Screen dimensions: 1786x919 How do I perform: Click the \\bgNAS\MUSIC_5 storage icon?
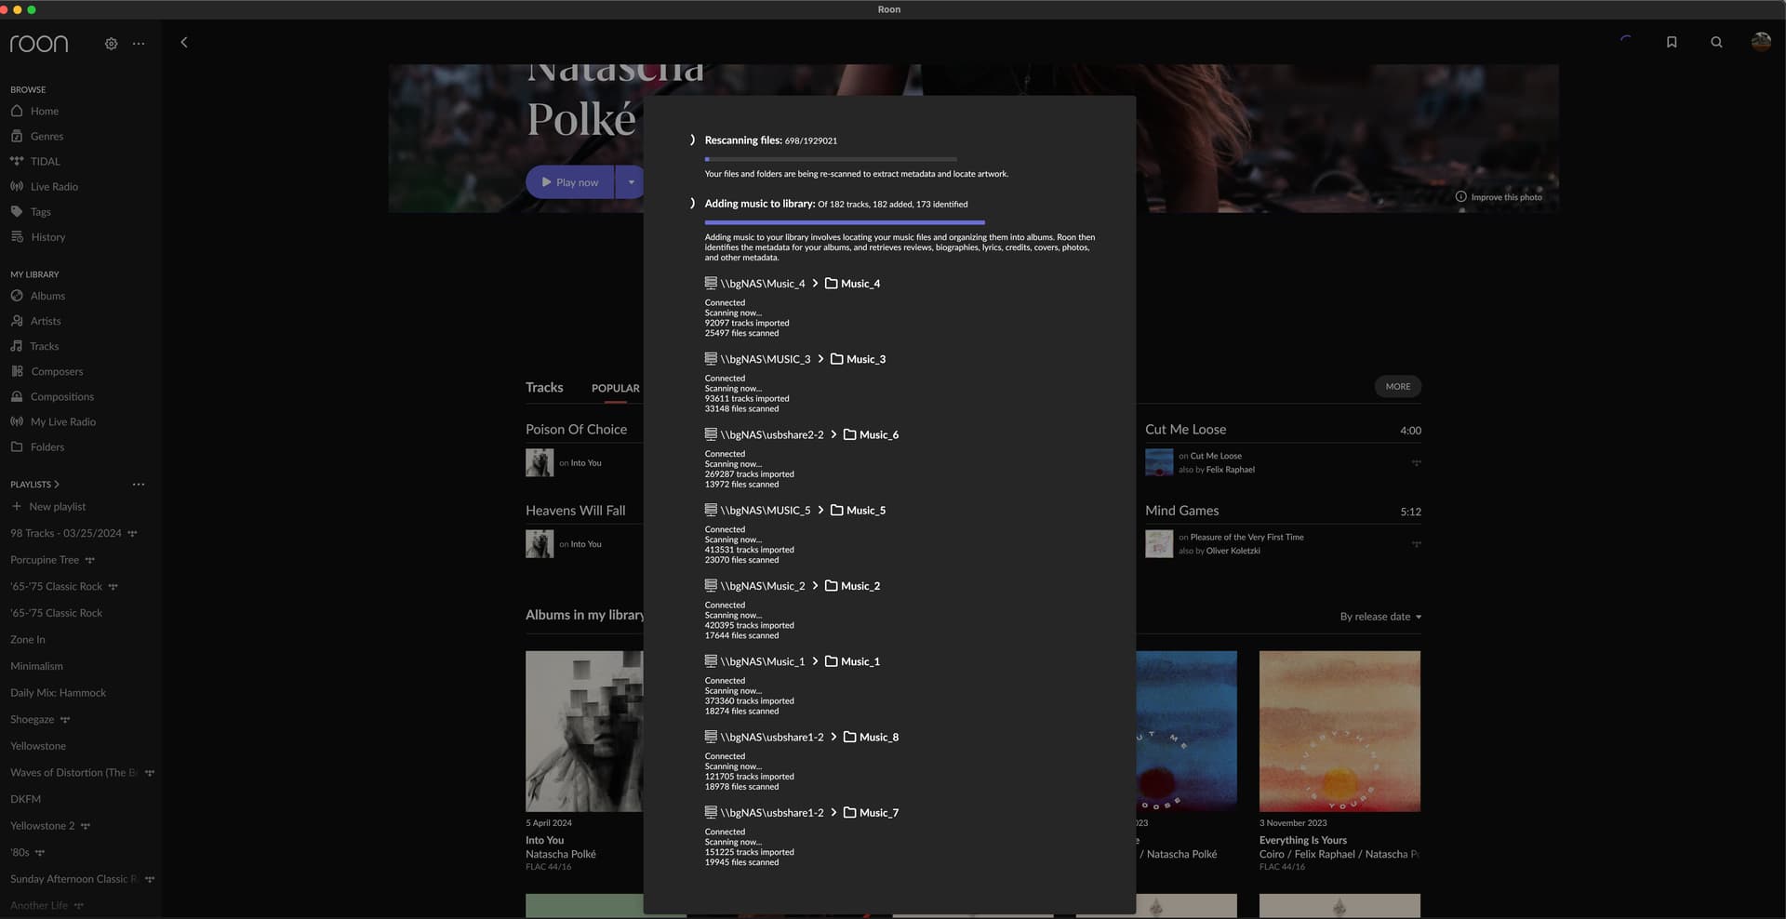click(711, 510)
